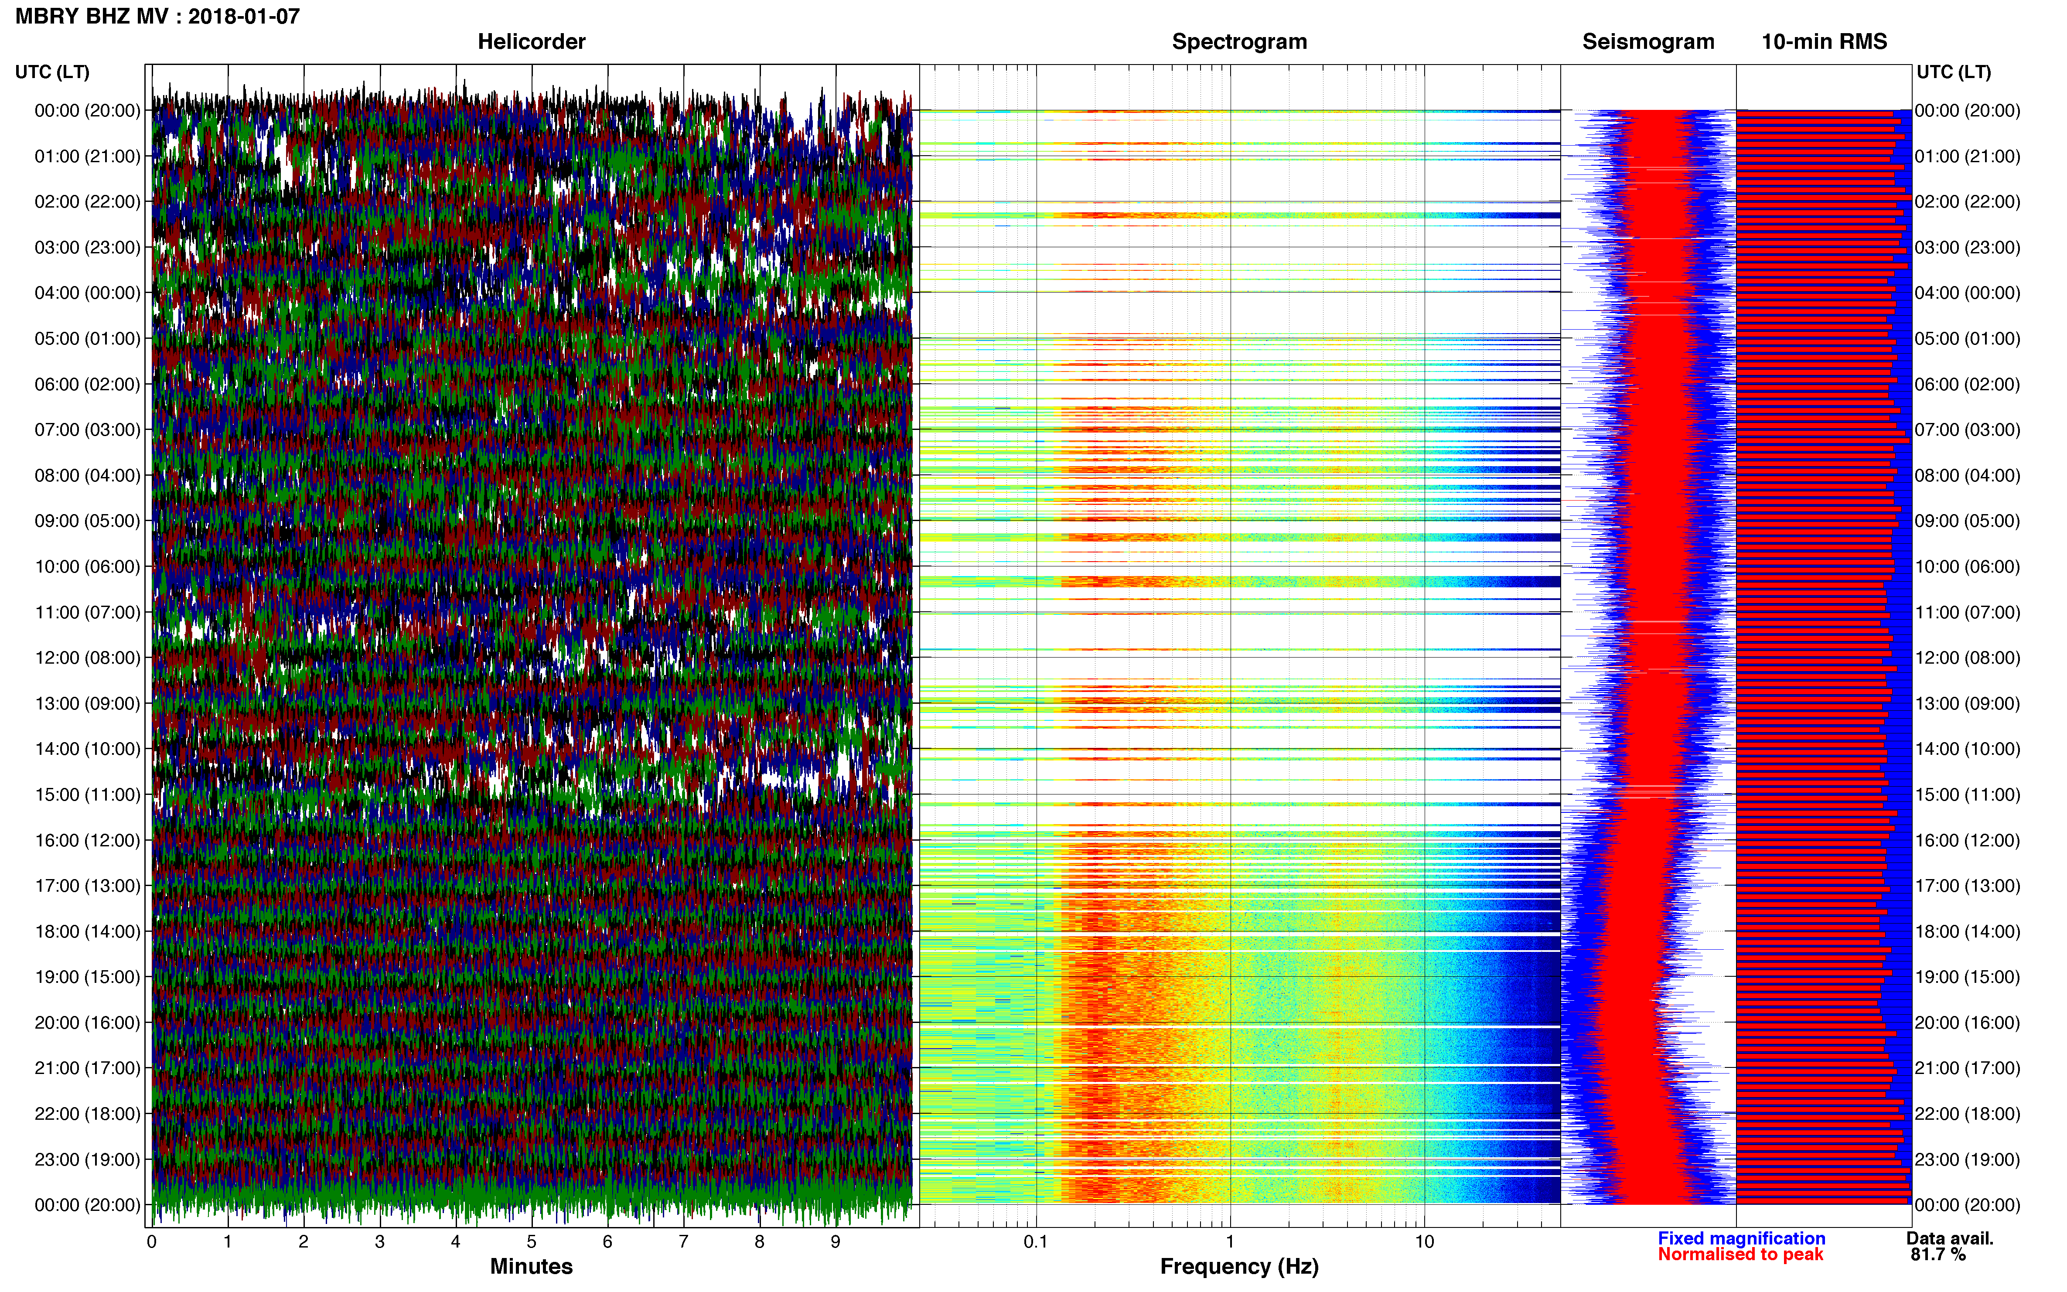Screen dimensions: 2067x1292
Task: Pick tick "6" on the Minutes axis
Action: tap(607, 1242)
